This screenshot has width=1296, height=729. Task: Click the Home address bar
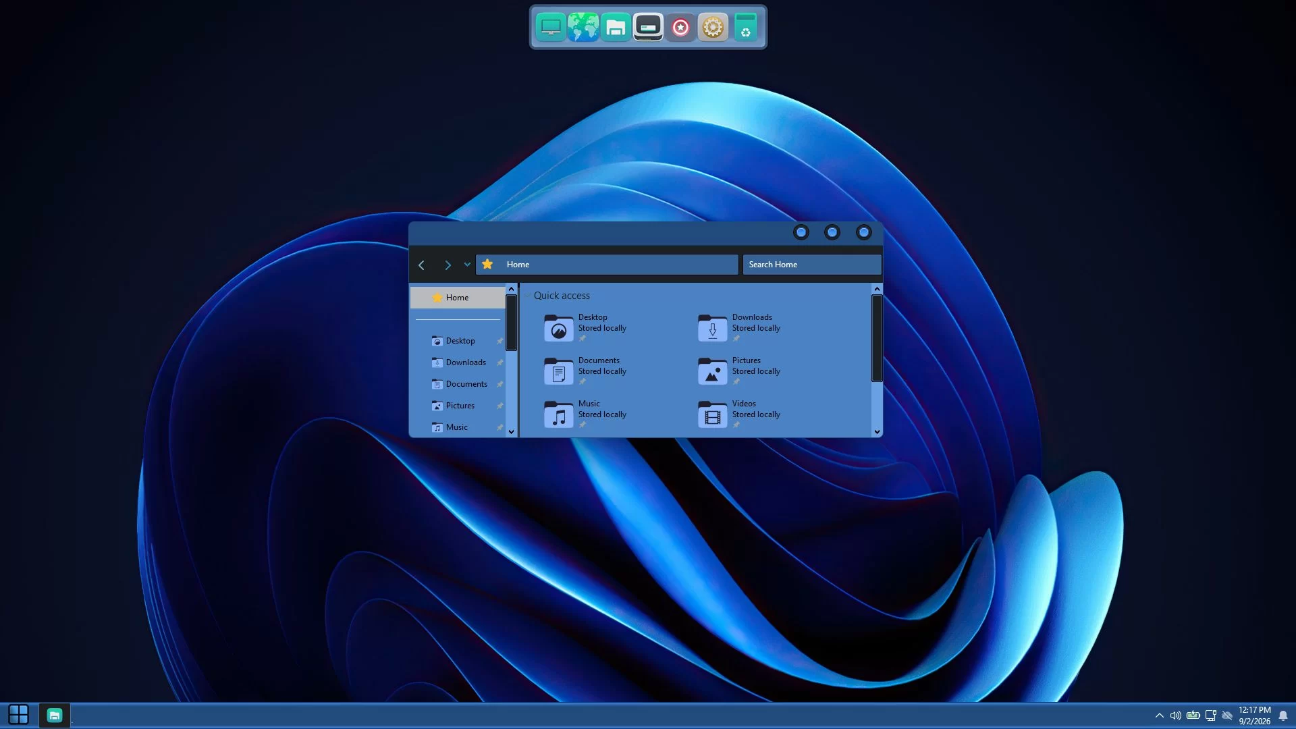point(607,265)
